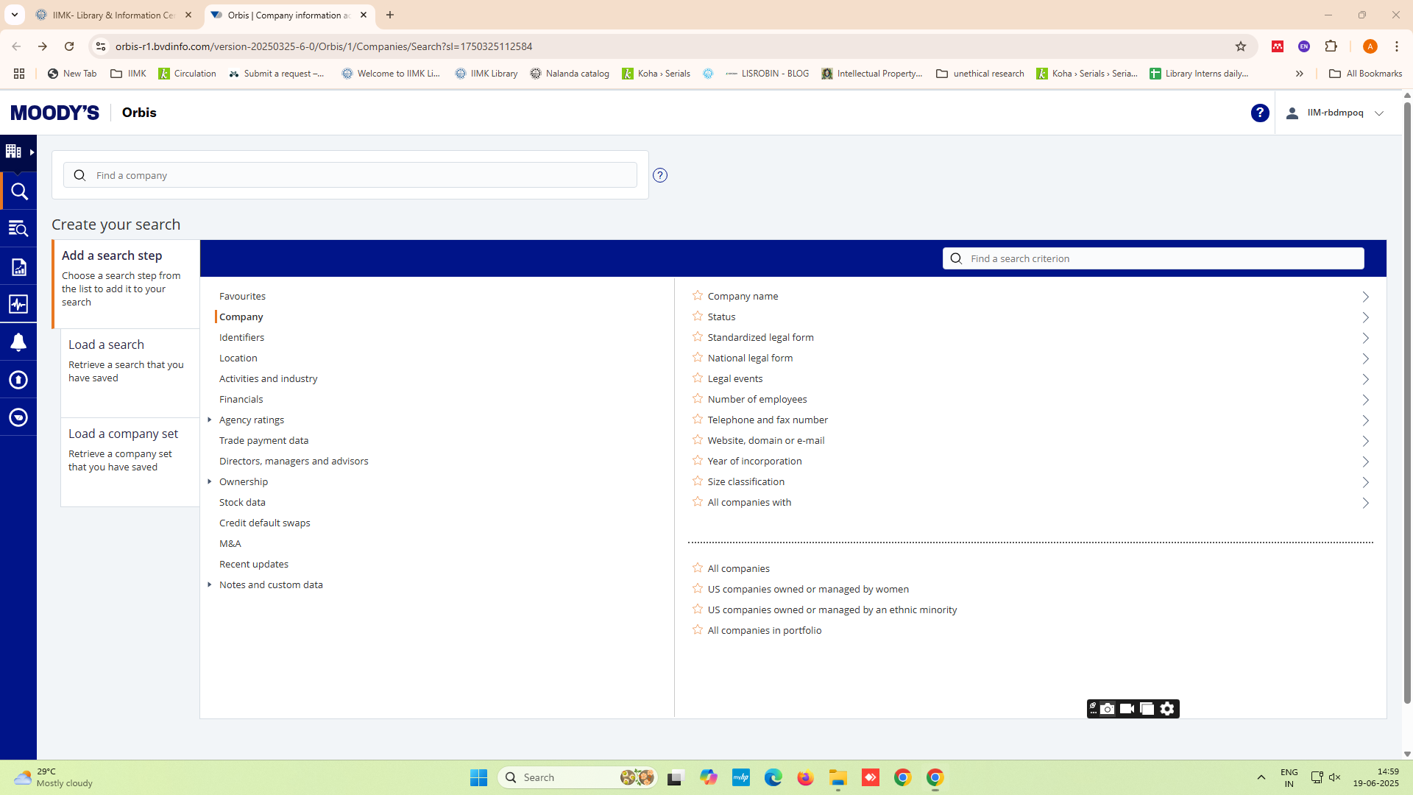Open the floating toolbar settings gear
The height and width of the screenshot is (795, 1413).
(x=1167, y=709)
